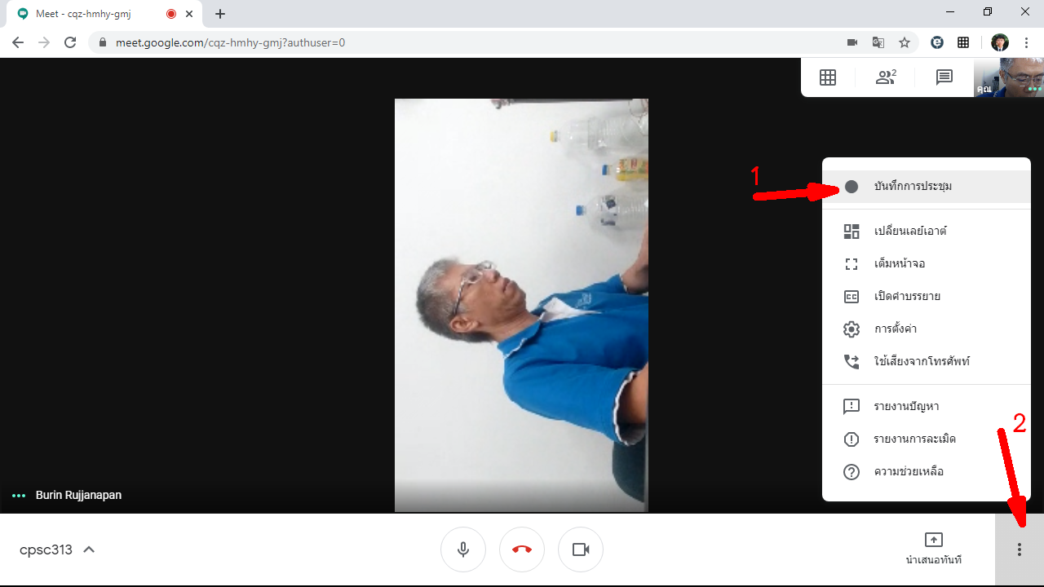Click the red hang up call button
1044x587 pixels.
(522, 549)
